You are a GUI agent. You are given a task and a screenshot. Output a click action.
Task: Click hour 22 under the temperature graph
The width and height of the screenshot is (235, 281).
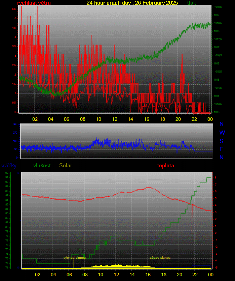195,275
